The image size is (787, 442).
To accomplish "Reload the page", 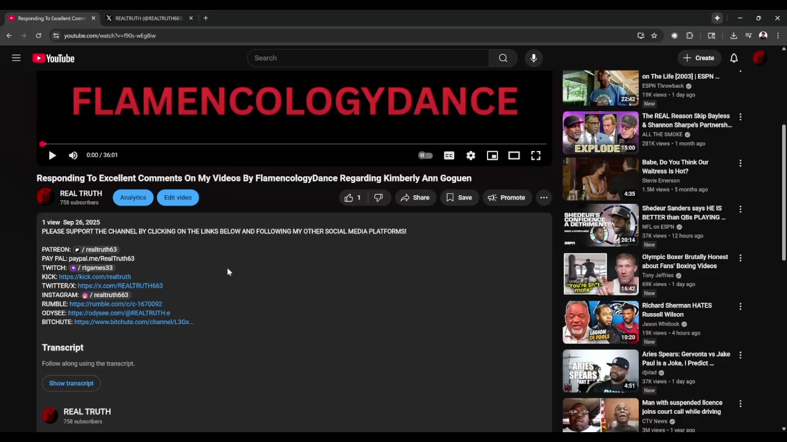I will (38, 36).
